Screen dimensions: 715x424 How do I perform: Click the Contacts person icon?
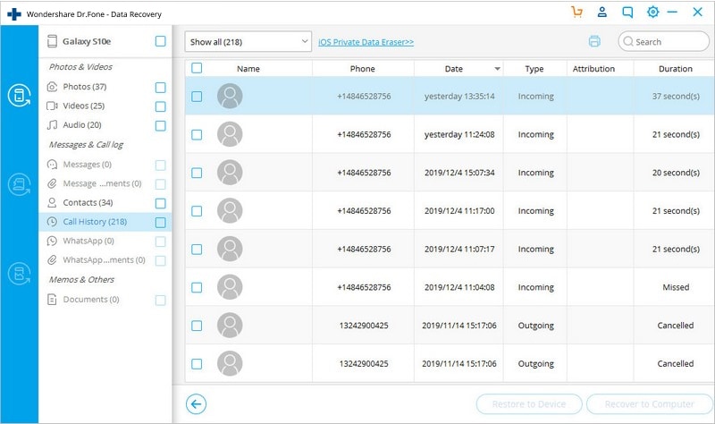point(52,203)
